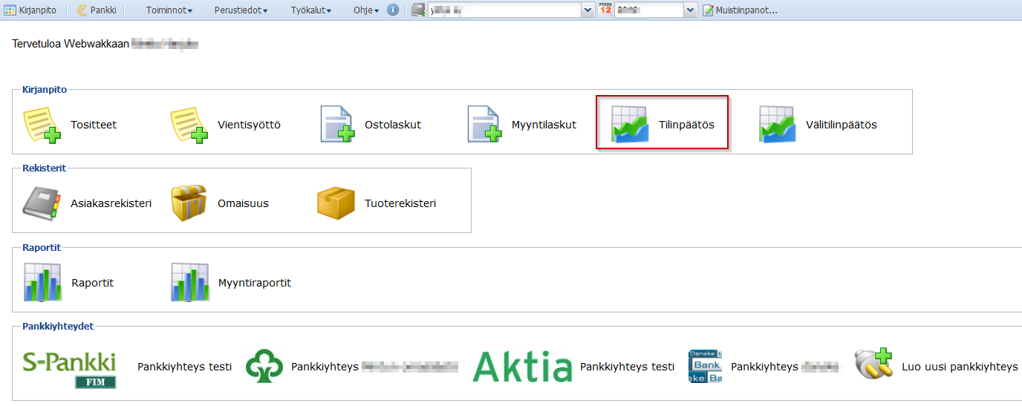The height and width of the screenshot is (406, 1022).
Task: Click the blue info icon in toolbar
Action: pyautogui.click(x=393, y=10)
